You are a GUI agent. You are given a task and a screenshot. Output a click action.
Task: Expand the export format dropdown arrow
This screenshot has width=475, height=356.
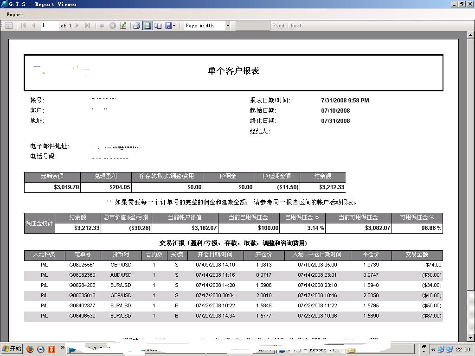(174, 26)
